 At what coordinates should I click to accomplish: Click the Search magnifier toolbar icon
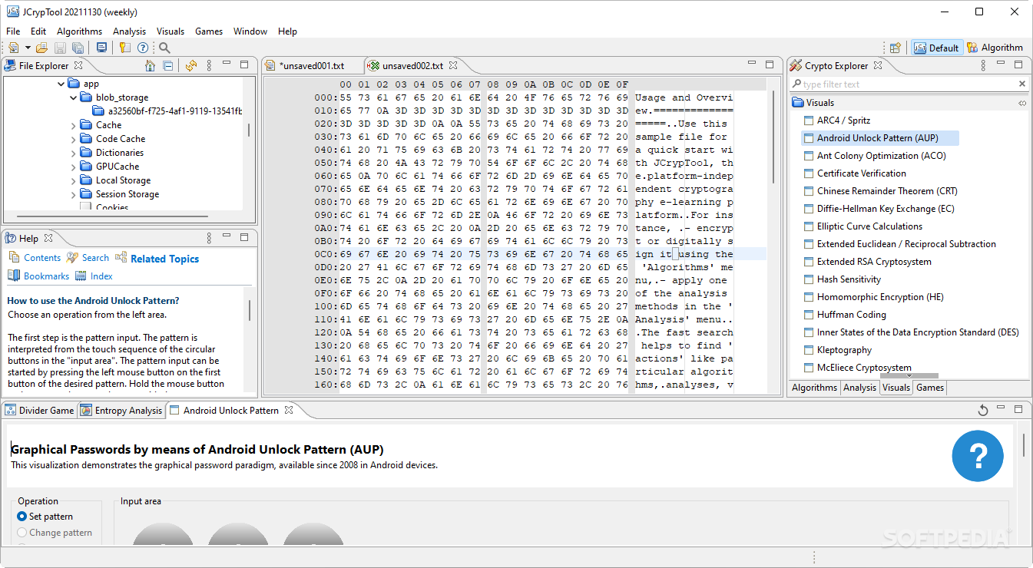tap(164, 48)
